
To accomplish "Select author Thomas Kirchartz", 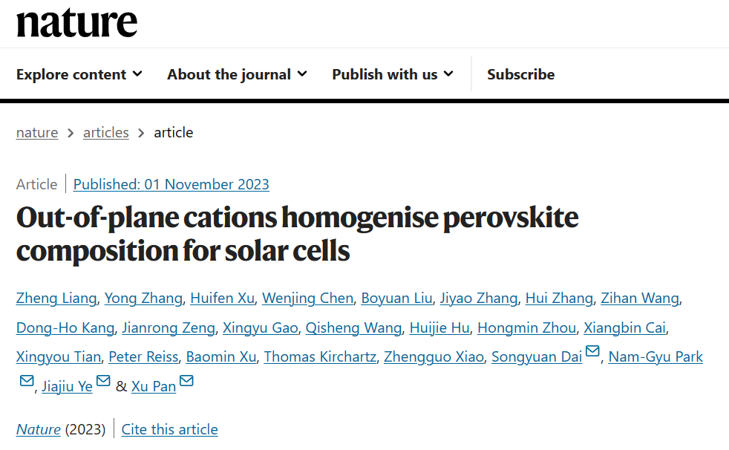I will [x=319, y=356].
